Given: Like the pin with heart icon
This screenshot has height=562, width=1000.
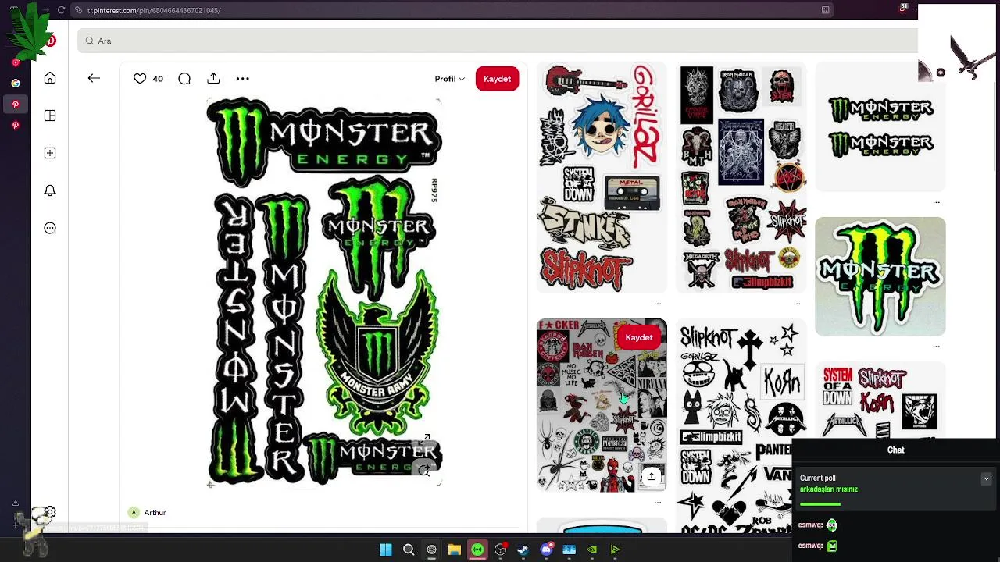Looking at the screenshot, I should tap(140, 78).
